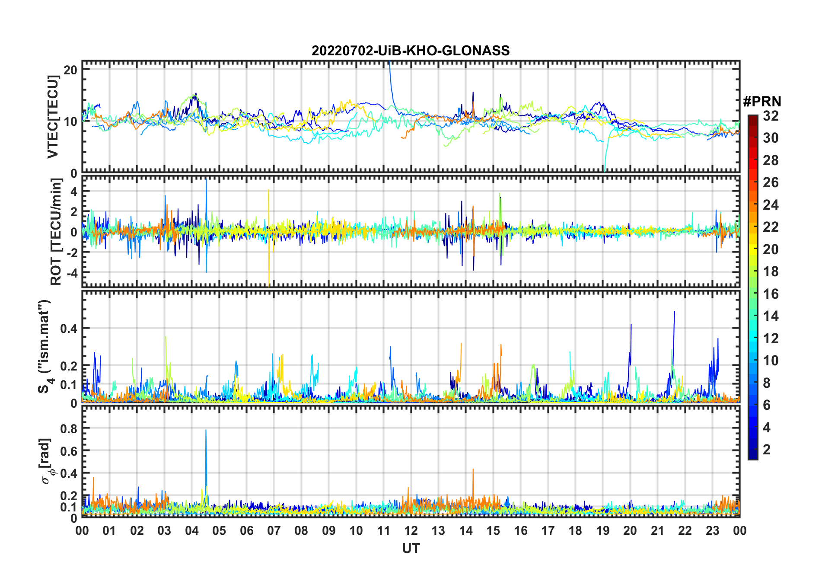Click the dark red top of PRN colorbar
Viewport: 822px width, 575px height.
752,120
